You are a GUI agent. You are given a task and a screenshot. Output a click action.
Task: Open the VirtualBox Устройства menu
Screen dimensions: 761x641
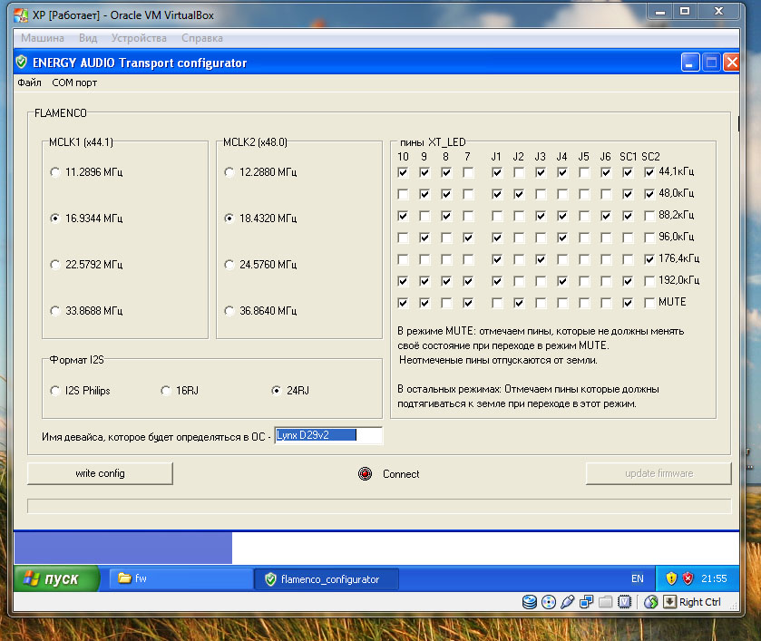coord(139,38)
